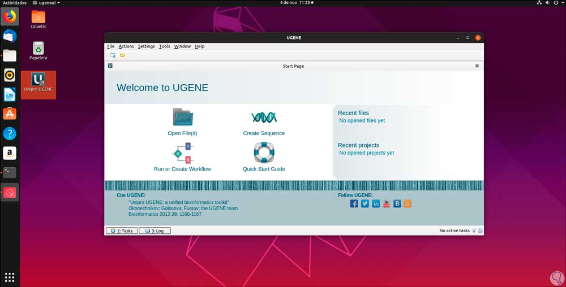Viewport: 566px width, 287px height.
Task: Open Rhythmbox from the dock
Action: [x=10, y=75]
